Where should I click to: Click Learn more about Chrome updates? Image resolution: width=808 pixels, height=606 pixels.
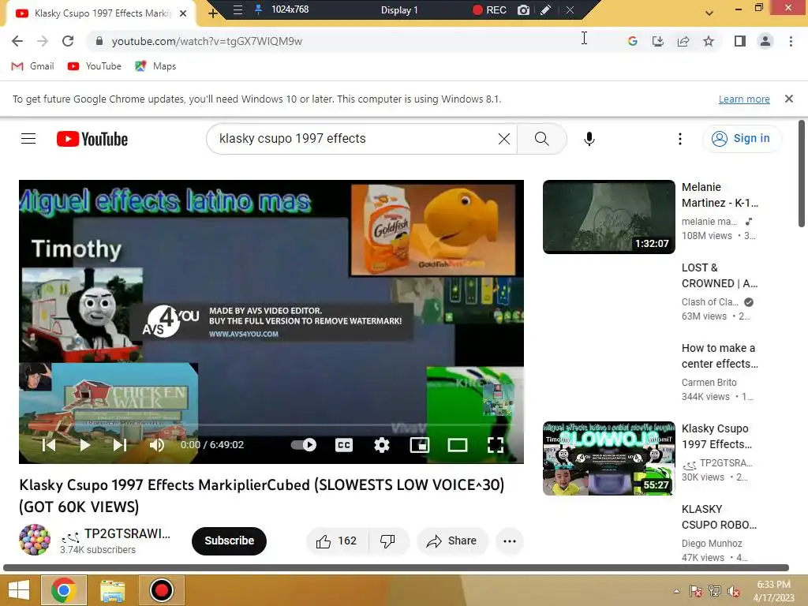[x=744, y=99]
